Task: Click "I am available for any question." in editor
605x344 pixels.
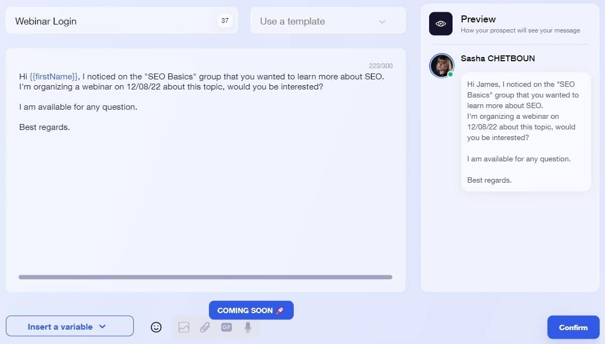Action: [x=78, y=107]
